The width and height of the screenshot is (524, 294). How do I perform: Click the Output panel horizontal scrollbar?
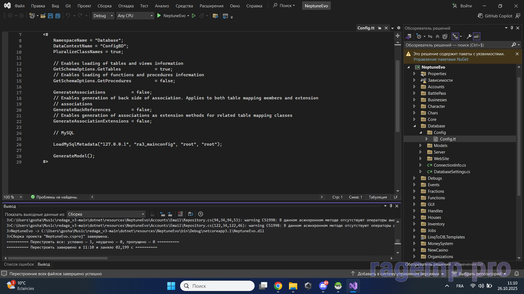coord(58,258)
